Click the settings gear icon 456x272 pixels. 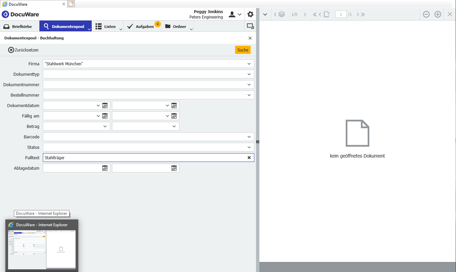250,14
